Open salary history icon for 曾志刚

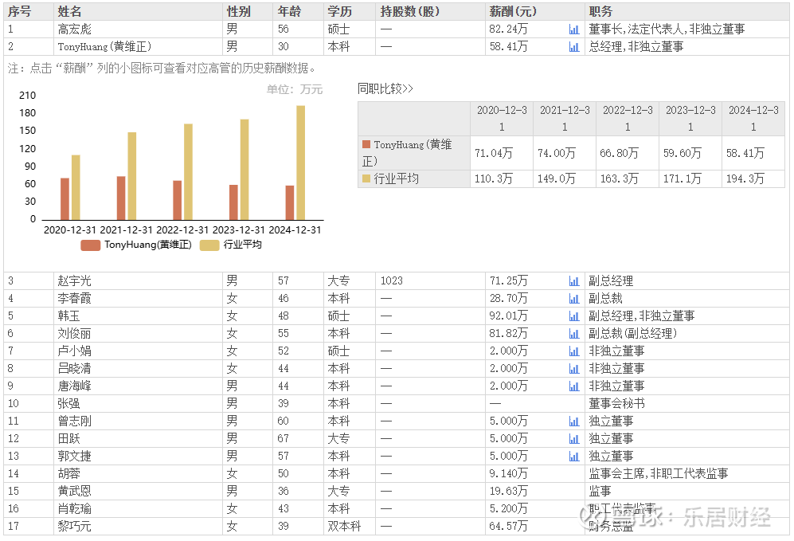point(573,421)
